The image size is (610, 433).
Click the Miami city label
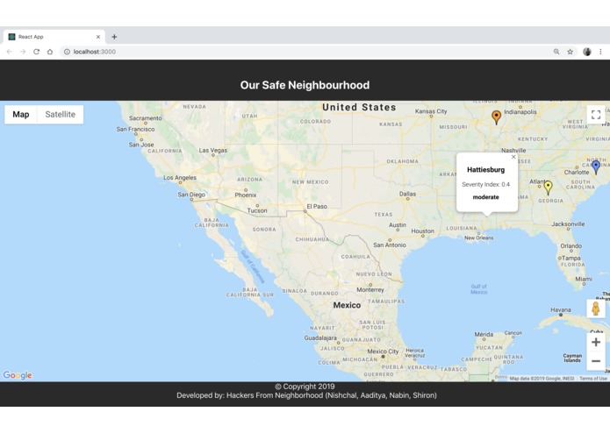584,279
